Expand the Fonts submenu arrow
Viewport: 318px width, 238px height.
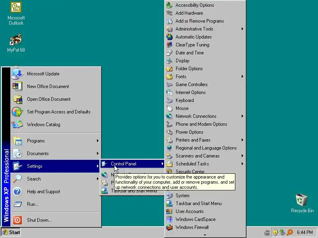(x=242, y=76)
